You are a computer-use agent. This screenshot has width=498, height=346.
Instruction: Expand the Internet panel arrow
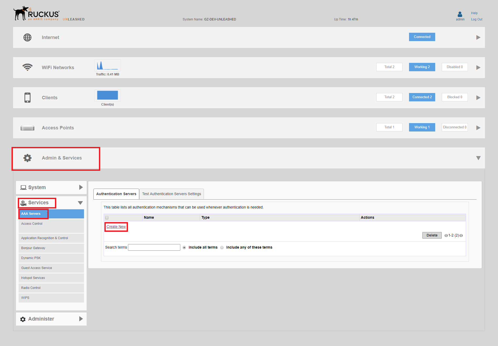(478, 37)
